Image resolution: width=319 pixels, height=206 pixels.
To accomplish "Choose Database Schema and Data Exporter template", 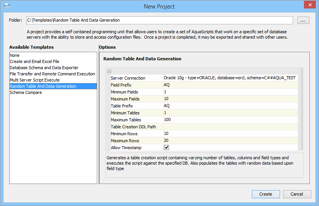I will 44,68.
